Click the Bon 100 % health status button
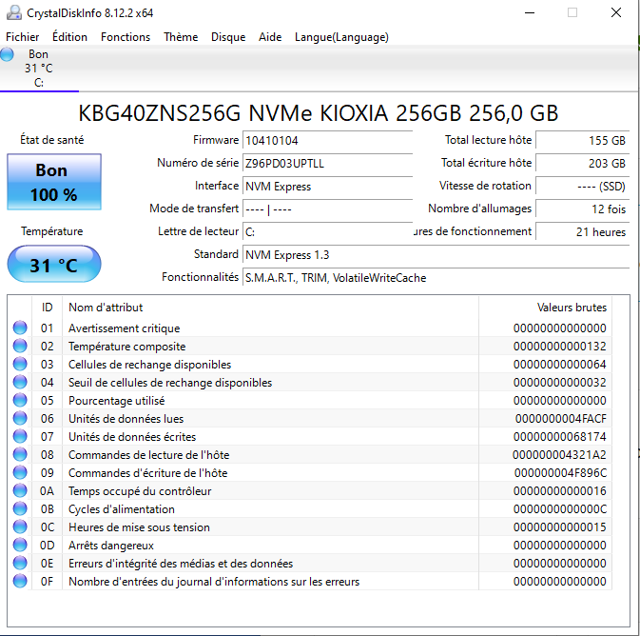The height and width of the screenshot is (636, 640). pos(54,182)
